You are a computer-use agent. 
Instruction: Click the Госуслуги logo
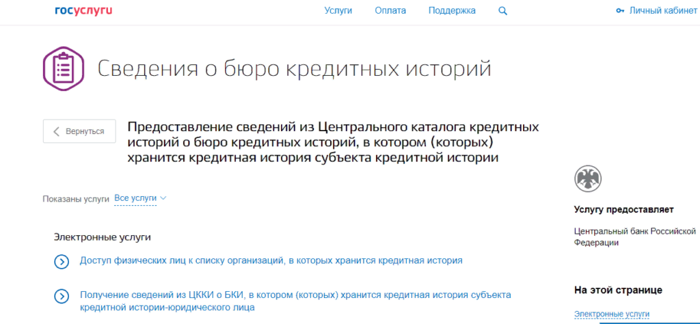(83, 10)
